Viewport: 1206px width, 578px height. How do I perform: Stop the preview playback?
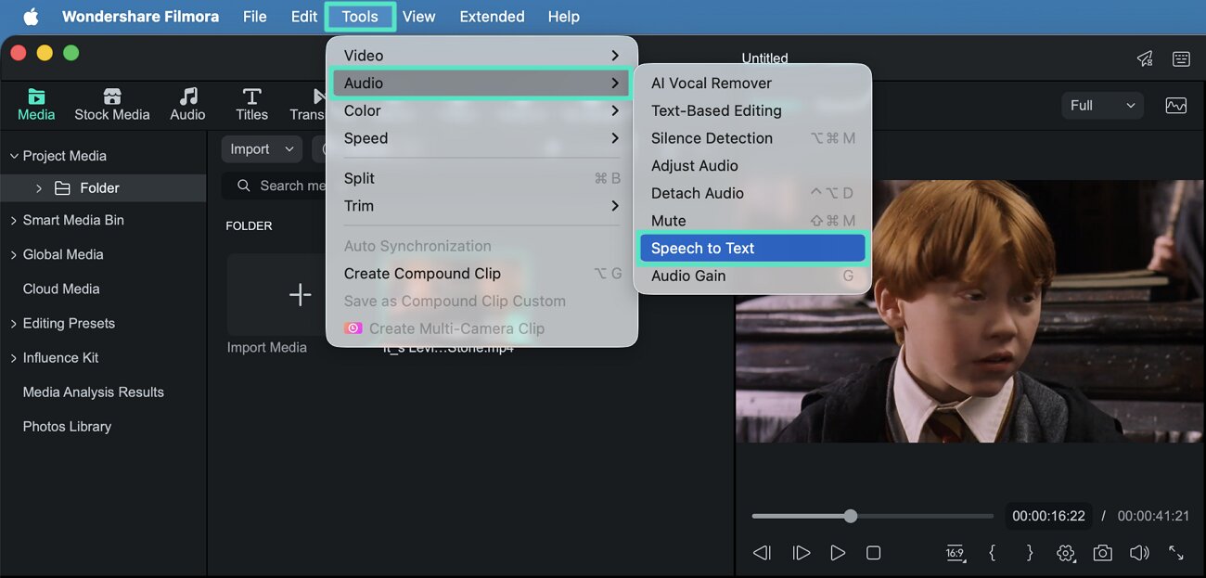coord(873,553)
